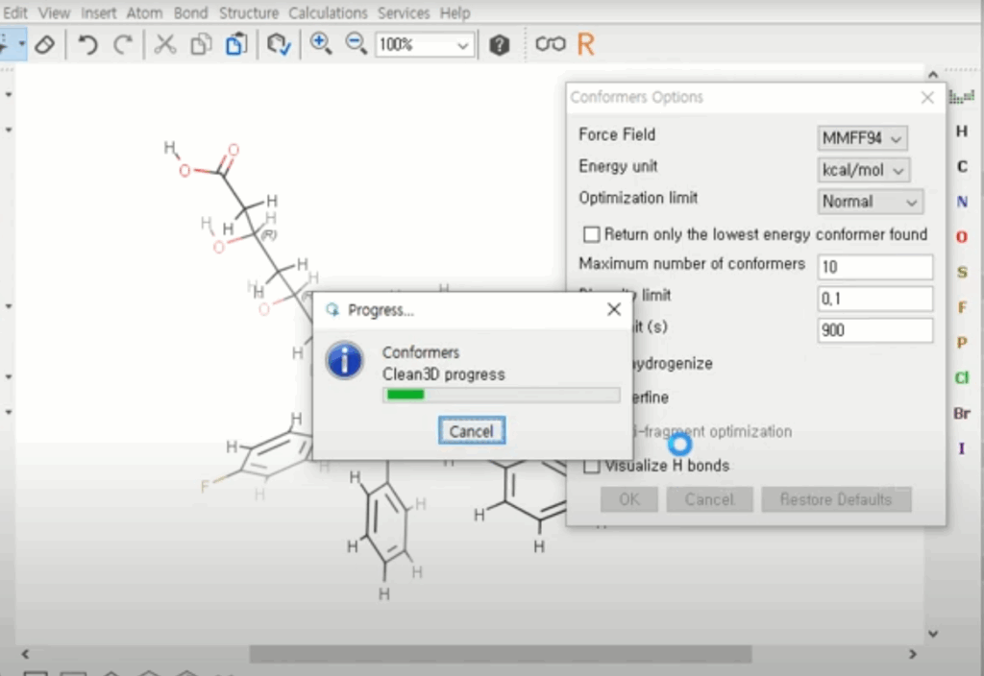Click the "Conformers Options" title text

(x=636, y=97)
